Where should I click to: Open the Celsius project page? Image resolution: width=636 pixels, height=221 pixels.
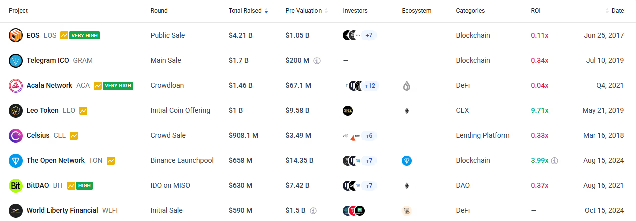click(x=38, y=135)
